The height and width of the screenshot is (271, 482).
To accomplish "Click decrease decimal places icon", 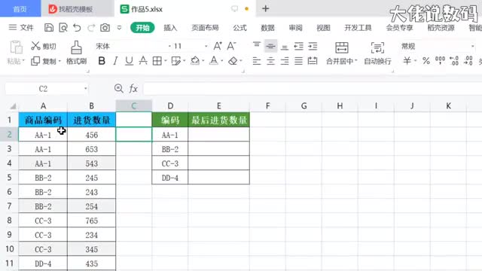I will [468, 61].
